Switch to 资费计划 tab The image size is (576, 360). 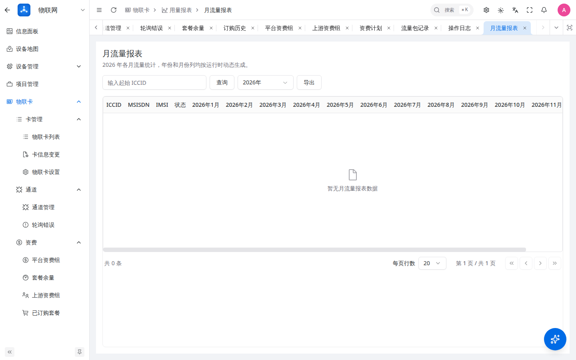[x=371, y=28]
